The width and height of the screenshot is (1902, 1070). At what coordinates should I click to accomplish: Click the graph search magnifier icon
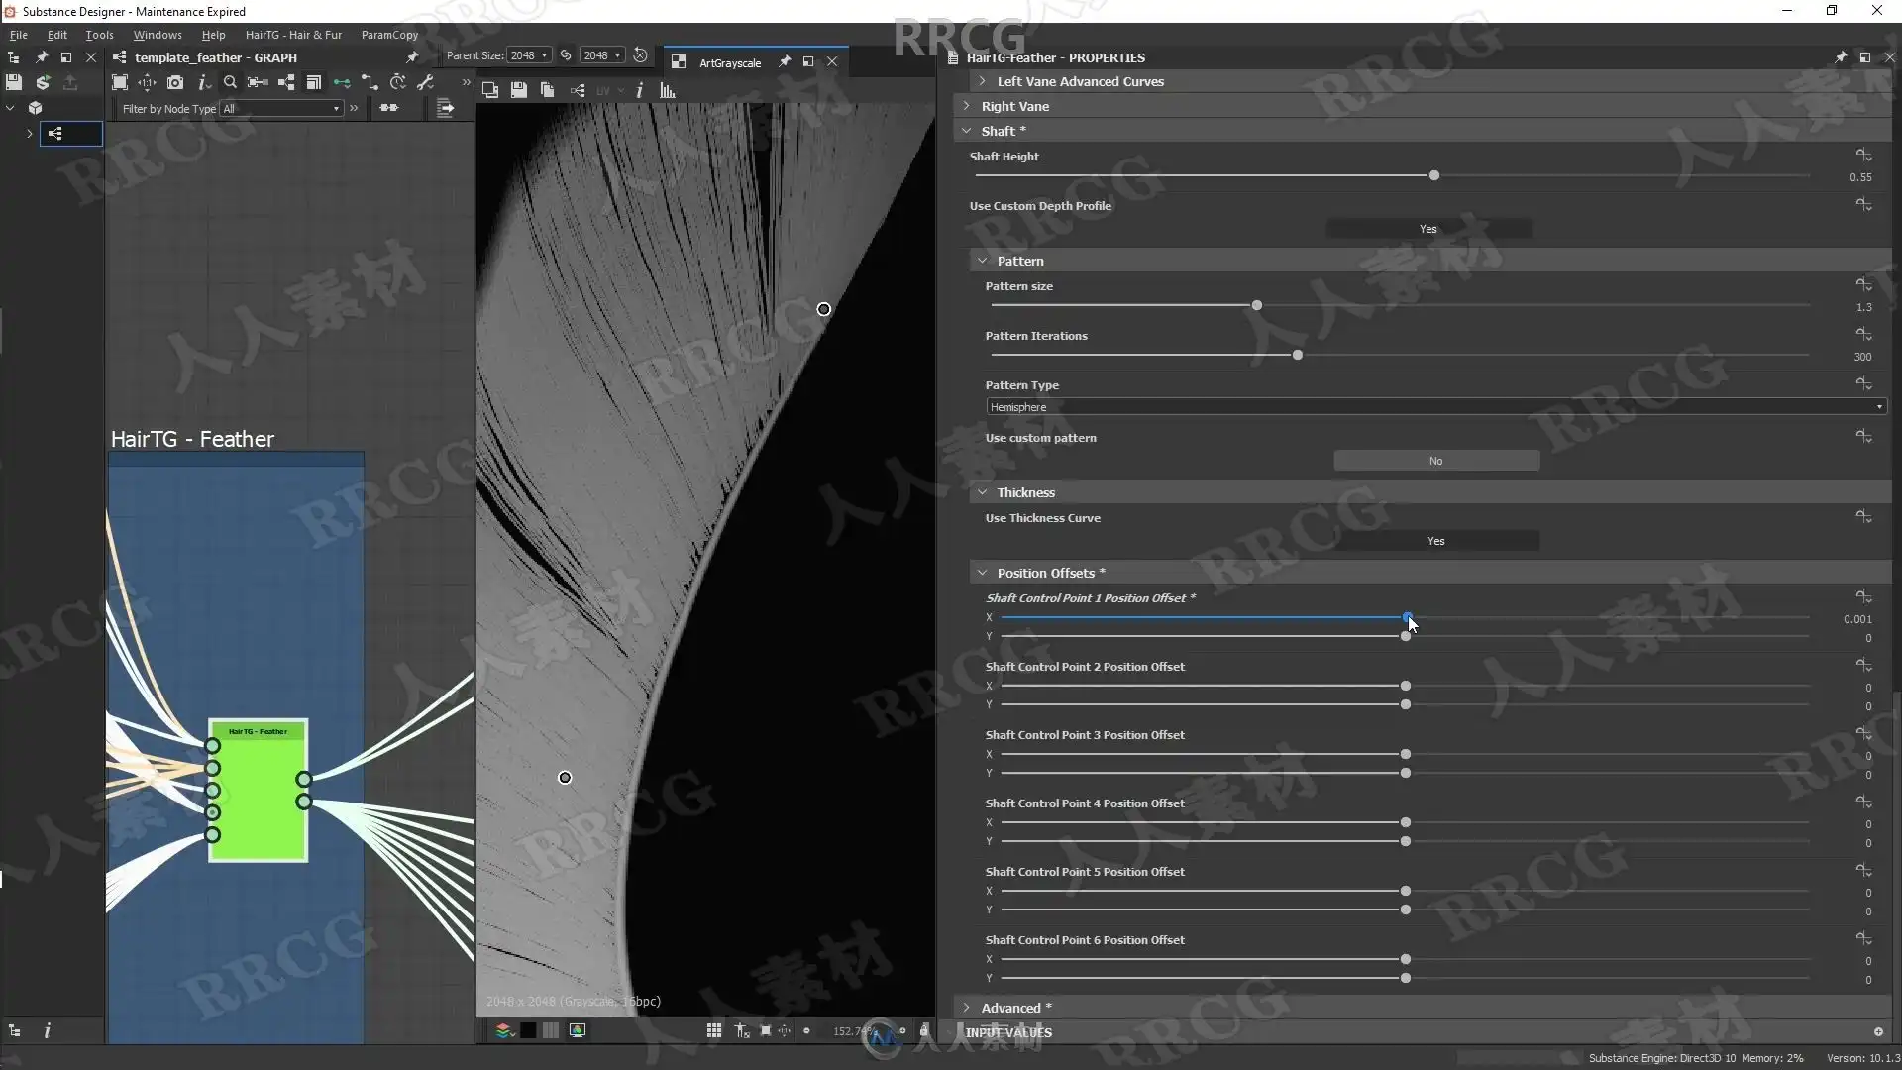coord(230,82)
